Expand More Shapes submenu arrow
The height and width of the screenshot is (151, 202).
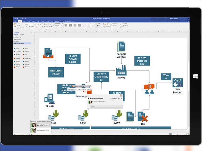point(20,38)
